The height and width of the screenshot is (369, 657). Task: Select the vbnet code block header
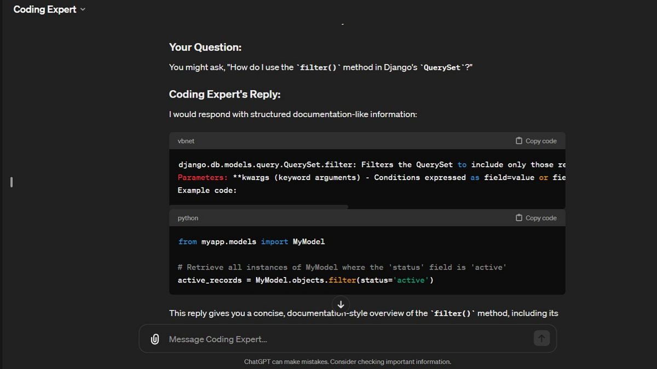[x=186, y=141]
